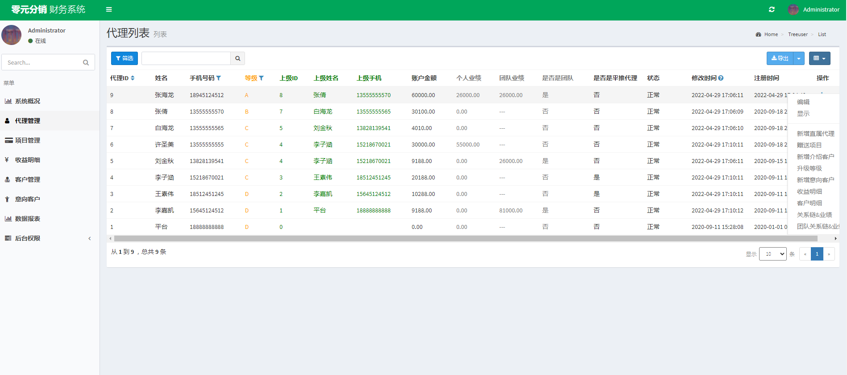The width and height of the screenshot is (847, 375).
Task: Click the search magnifier next to filter input
Action: 238,58
